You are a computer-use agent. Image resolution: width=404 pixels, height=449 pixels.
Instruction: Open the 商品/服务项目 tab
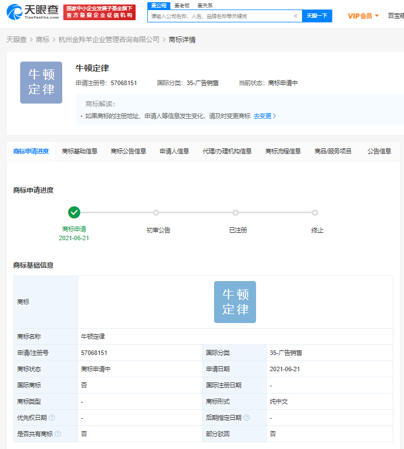coord(333,151)
